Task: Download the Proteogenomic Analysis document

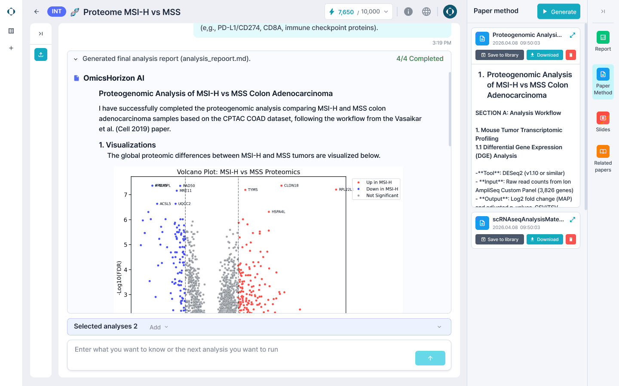Action: click(545, 55)
